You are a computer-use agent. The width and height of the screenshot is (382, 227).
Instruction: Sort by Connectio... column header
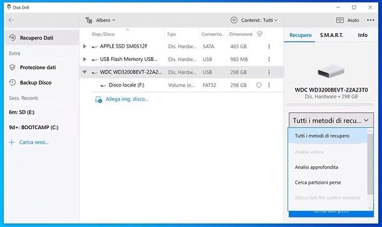point(213,34)
